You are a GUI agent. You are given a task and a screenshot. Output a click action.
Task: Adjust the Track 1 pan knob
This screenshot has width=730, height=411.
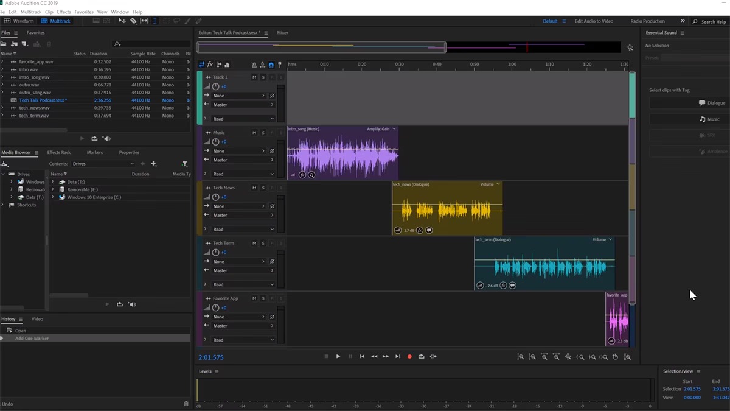coord(215,86)
